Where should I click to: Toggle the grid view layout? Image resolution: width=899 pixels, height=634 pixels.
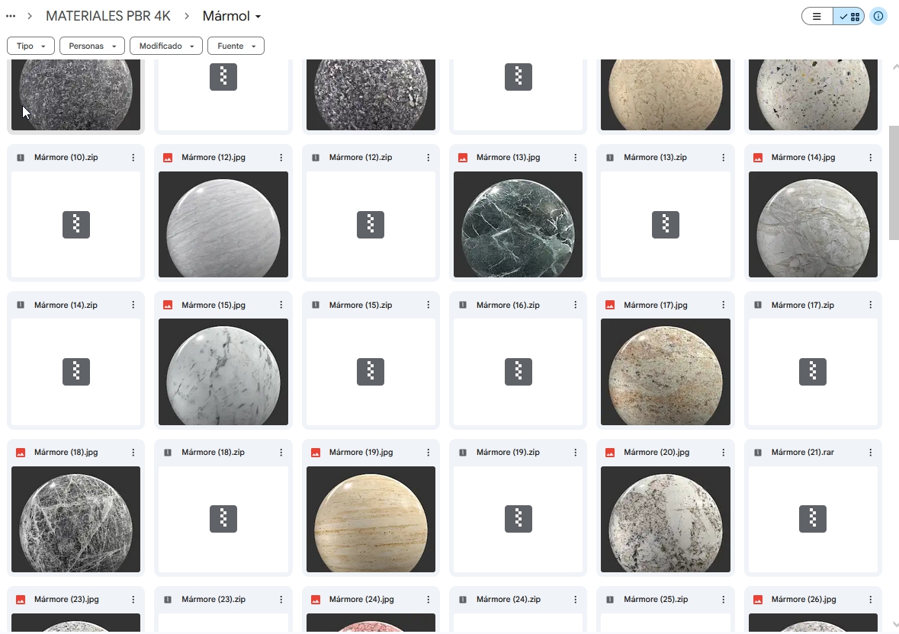849,15
